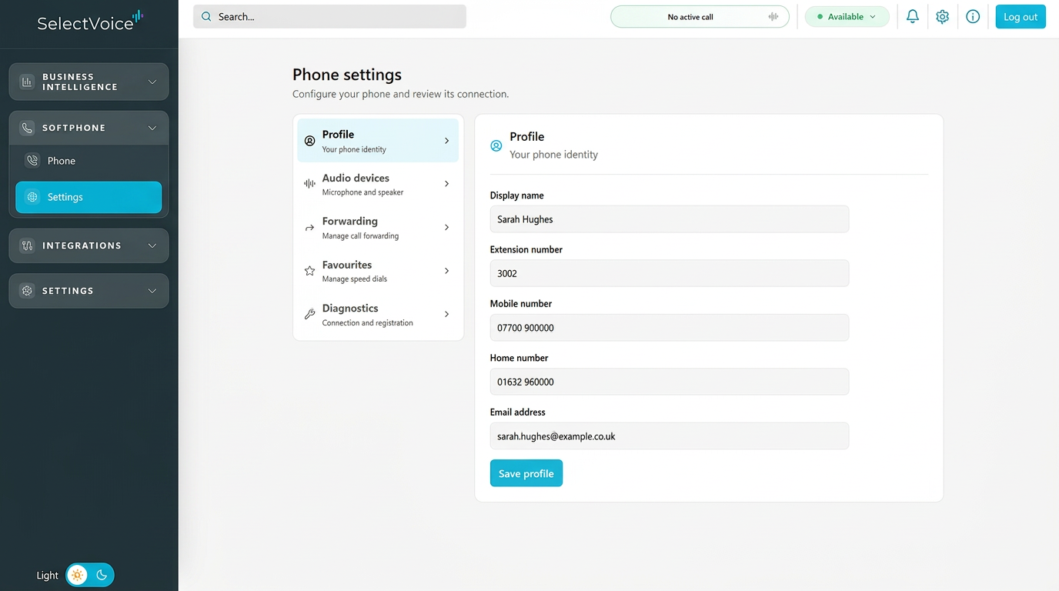
Task: Click the Search input box
Action: point(329,17)
